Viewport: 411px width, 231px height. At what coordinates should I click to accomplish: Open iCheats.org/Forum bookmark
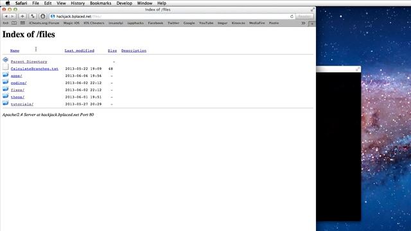click(44, 23)
